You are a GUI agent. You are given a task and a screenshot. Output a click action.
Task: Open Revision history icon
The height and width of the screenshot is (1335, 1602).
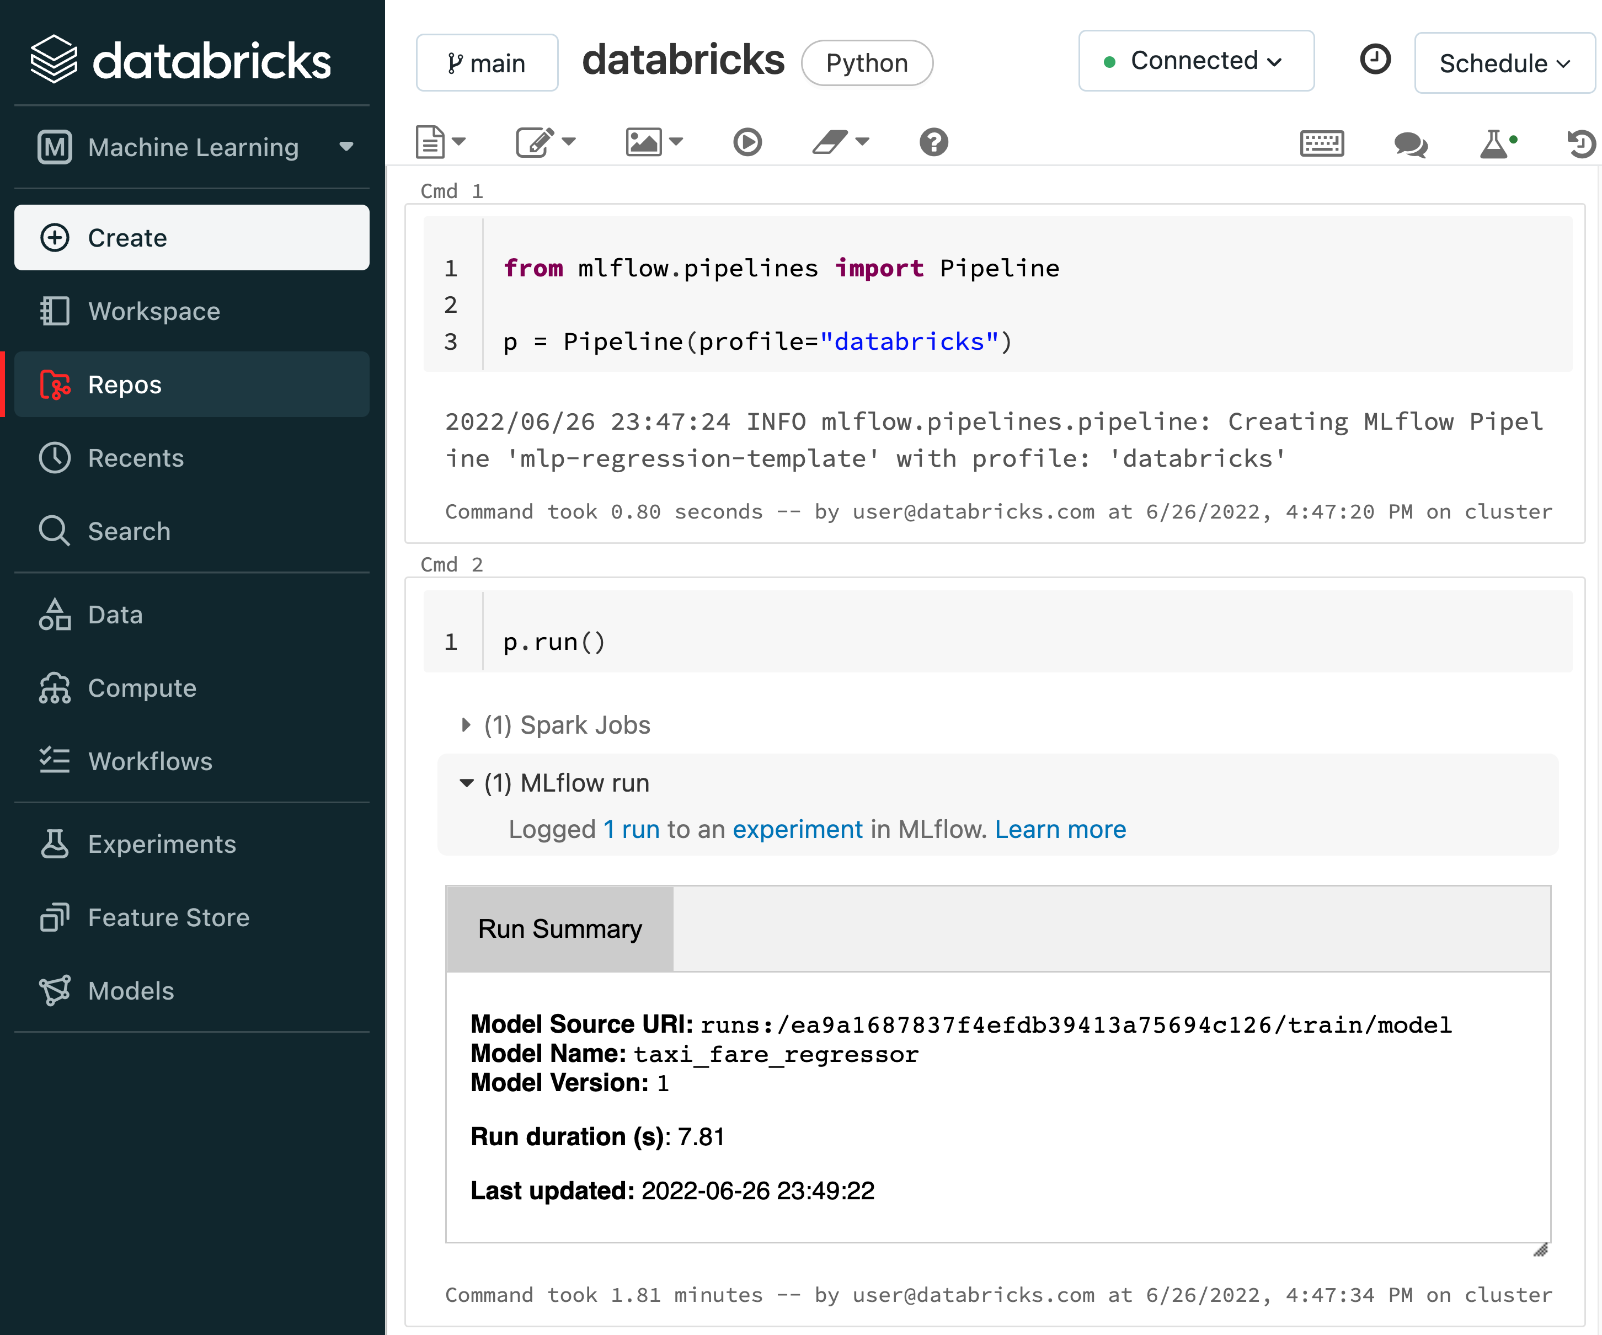pyautogui.click(x=1582, y=143)
